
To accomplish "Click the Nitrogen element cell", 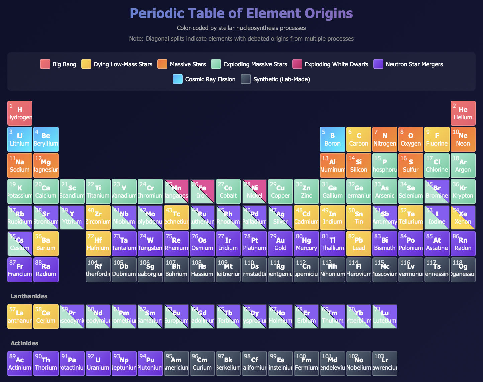I will pos(385,139).
